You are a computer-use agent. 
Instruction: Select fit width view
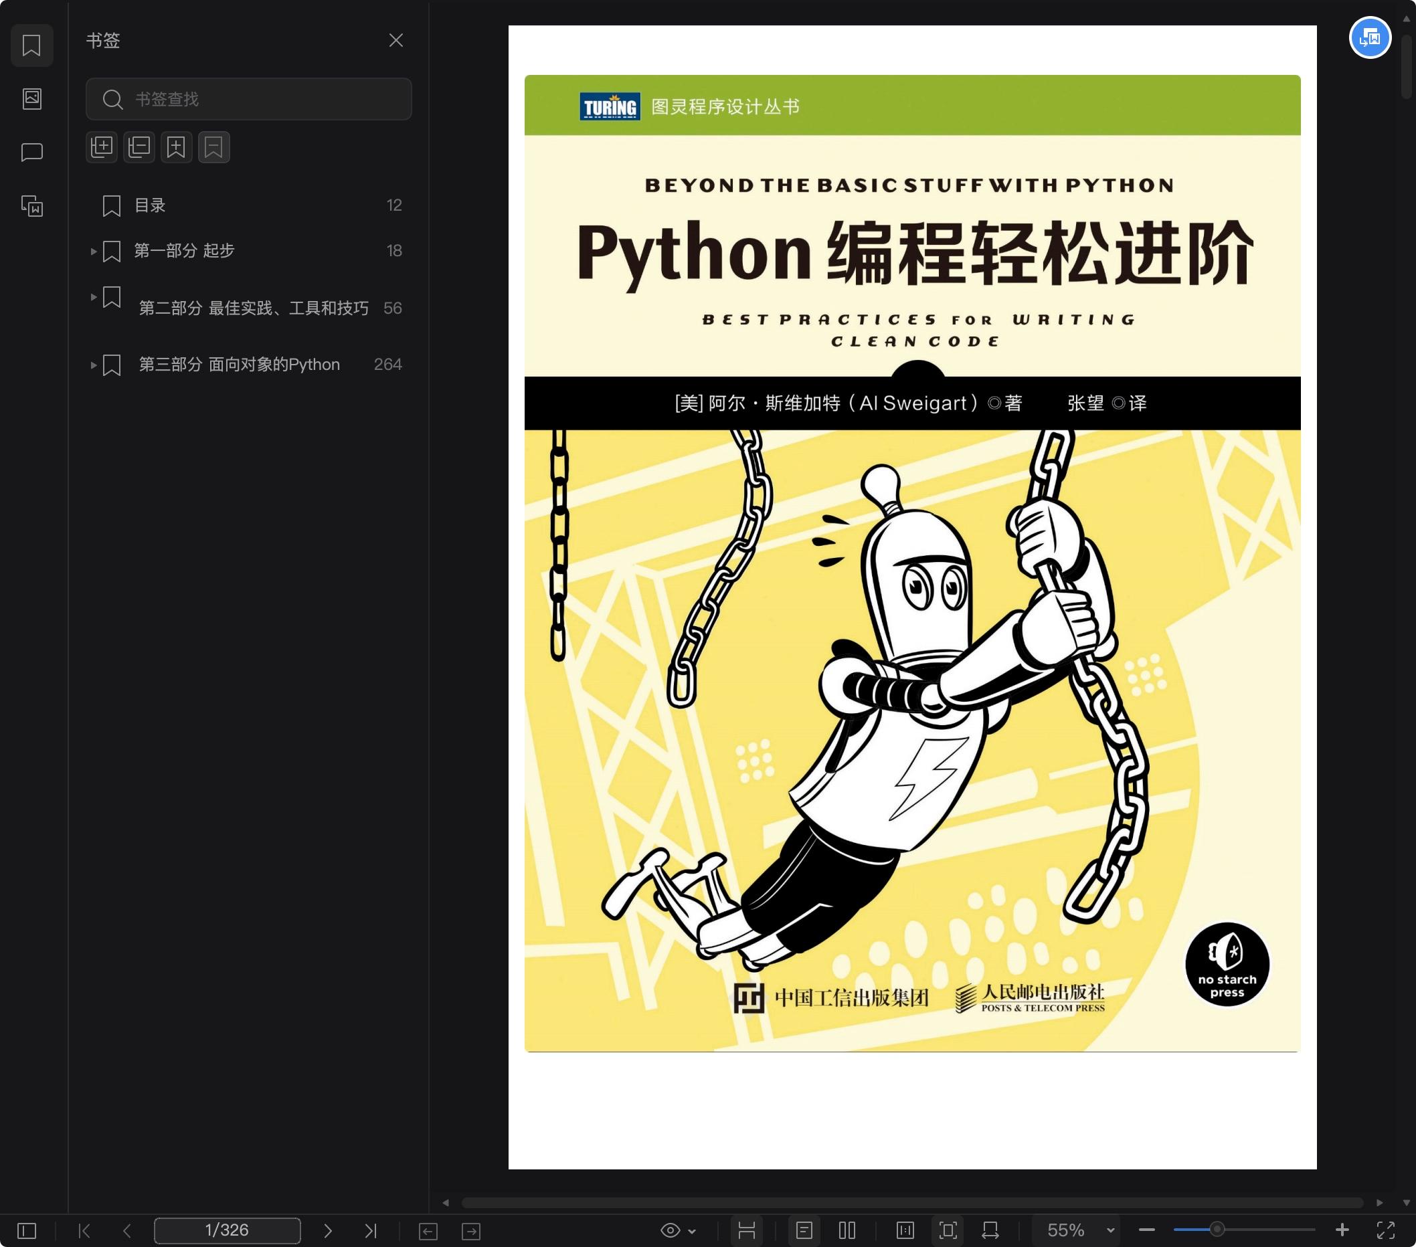990,1230
